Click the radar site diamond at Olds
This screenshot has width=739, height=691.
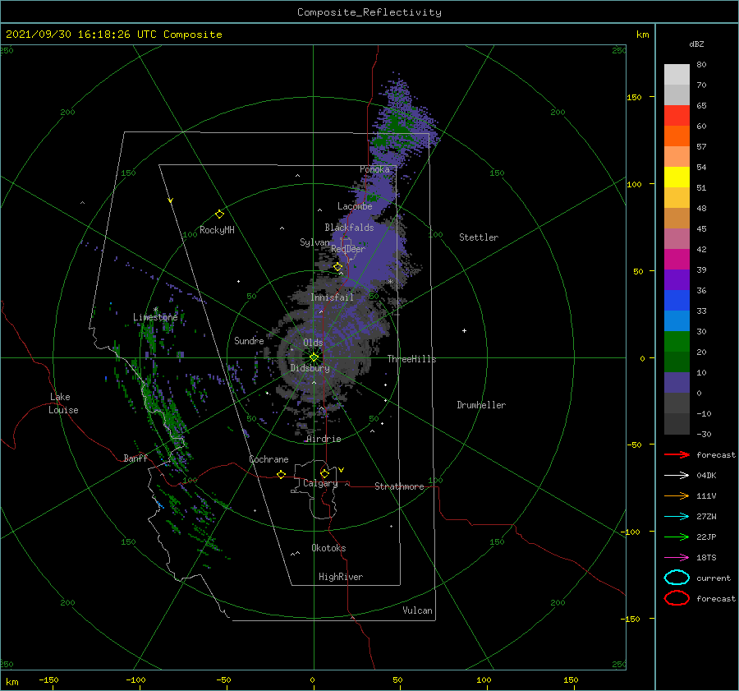(x=314, y=357)
